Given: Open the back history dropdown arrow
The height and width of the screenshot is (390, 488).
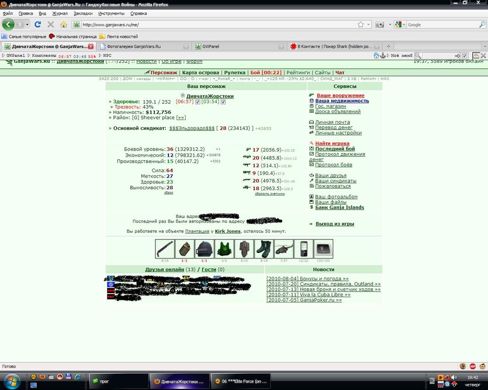Looking at the screenshot, I should [27, 24].
